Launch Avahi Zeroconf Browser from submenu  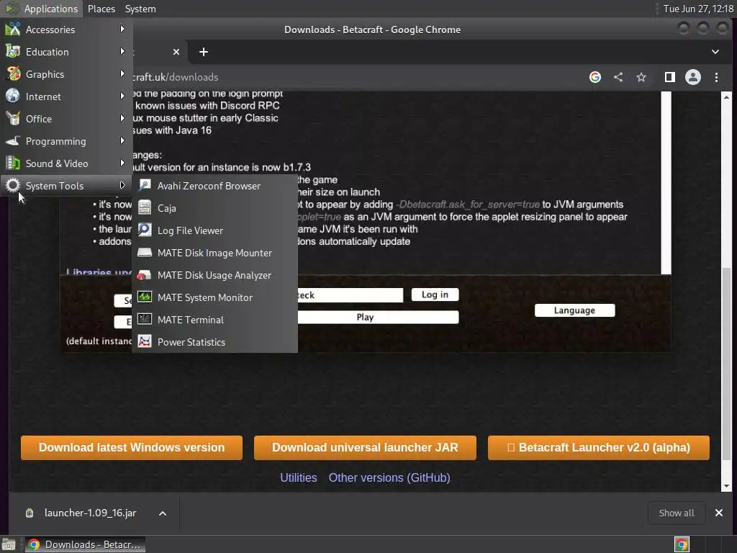click(214, 186)
